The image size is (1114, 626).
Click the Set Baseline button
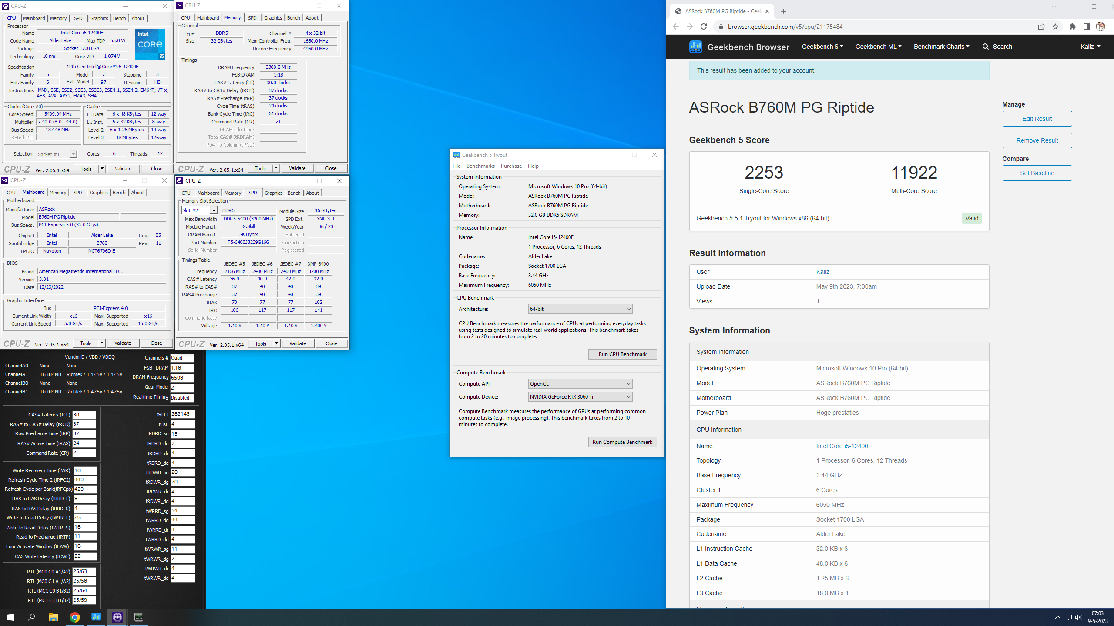pos(1037,173)
